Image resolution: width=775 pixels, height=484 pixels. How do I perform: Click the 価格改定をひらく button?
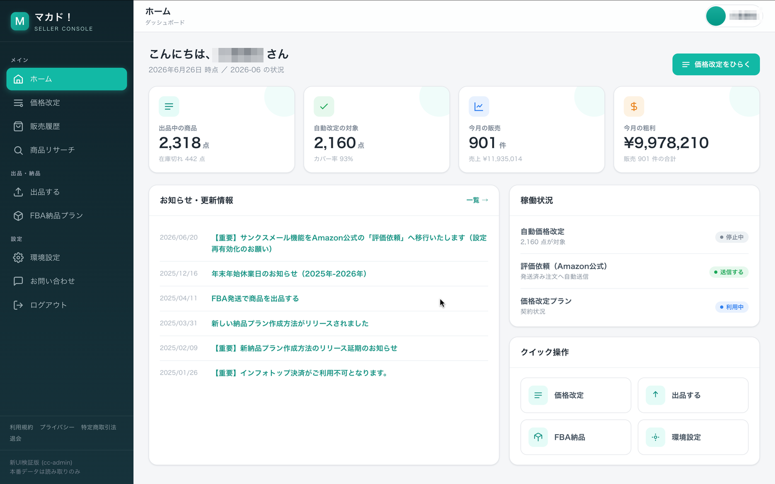(x=716, y=64)
